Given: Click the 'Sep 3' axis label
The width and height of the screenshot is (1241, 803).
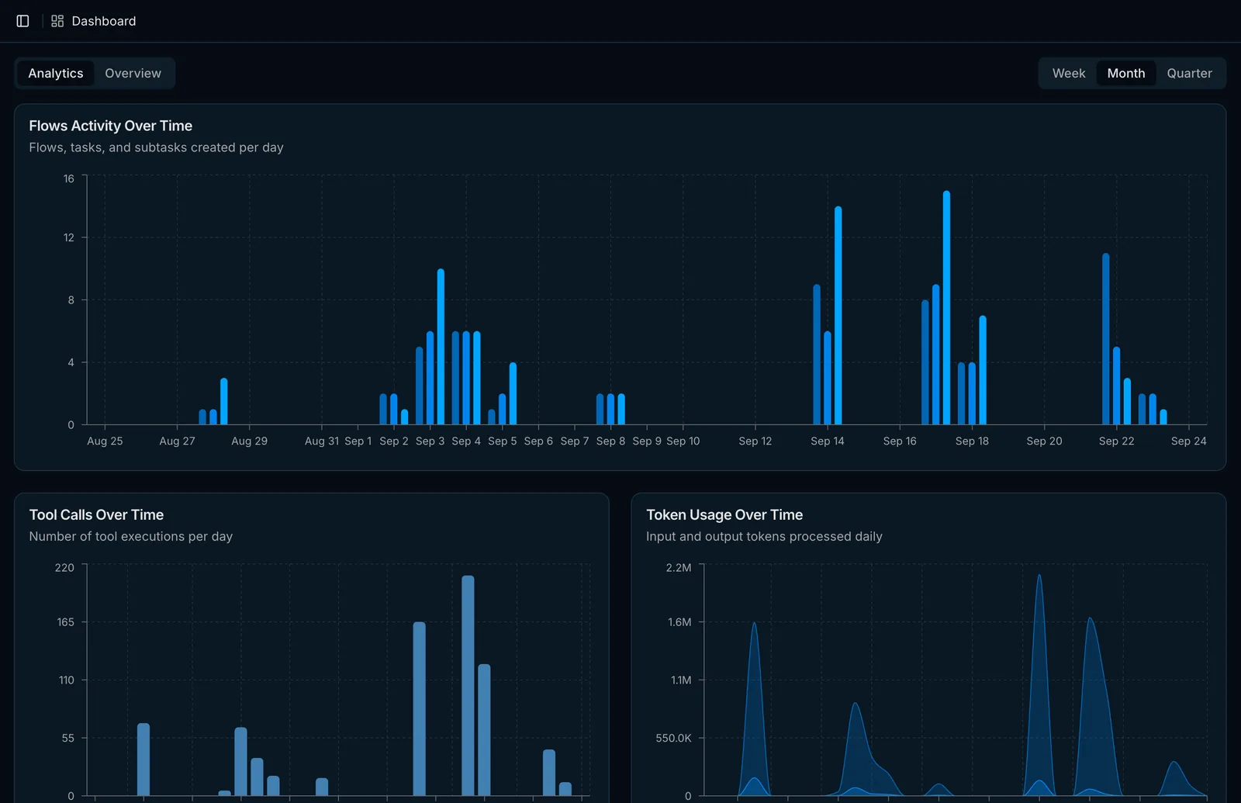Looking at the screenshot, I should (430, 441).
